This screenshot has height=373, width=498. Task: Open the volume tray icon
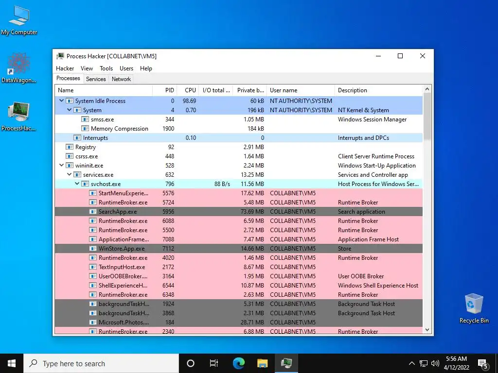coord(435,363)
